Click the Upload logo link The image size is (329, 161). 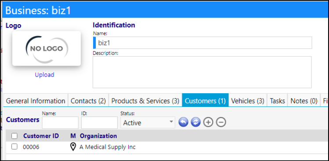click(x=44, y=75)
